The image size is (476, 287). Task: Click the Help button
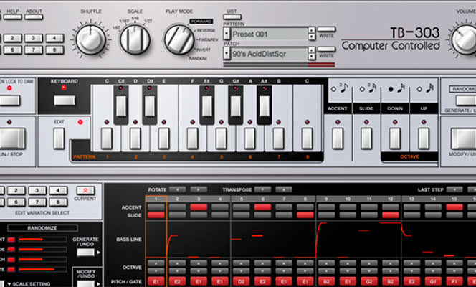(x=13, y=17)
